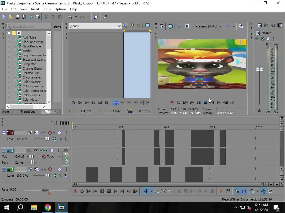Image resolution: width=285 pixels, height=213 pixels.
Task: Select the Zoom Edit tool
Action: click(x=170, y=191)
